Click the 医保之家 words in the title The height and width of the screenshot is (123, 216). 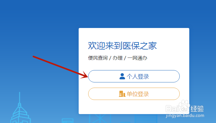(140, 46)
